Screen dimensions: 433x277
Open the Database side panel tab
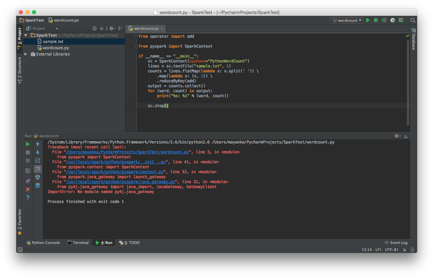(413, 39)
